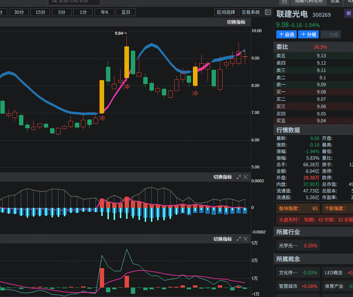This screenshot has height=297, width=353.
Task: Expand the bottom volume chart to fullscreen
Action: [x=239, y=239]
